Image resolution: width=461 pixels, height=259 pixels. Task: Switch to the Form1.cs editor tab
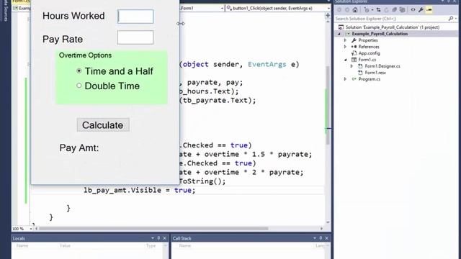pyautogui.click(x=21, y=1)
